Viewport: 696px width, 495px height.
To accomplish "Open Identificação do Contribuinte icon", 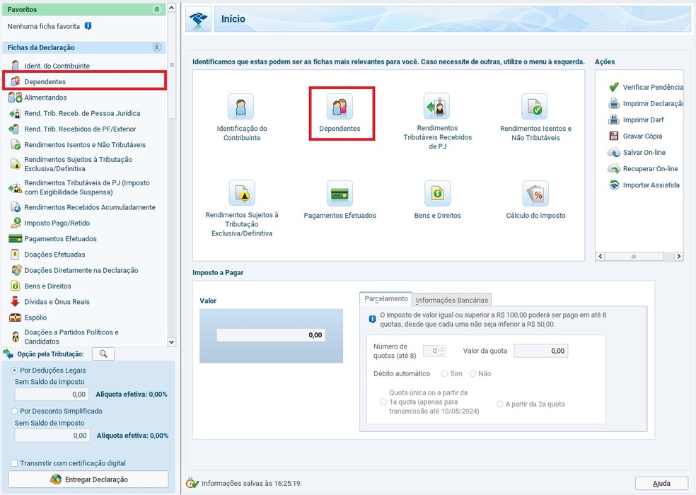I will click(241, 107).
